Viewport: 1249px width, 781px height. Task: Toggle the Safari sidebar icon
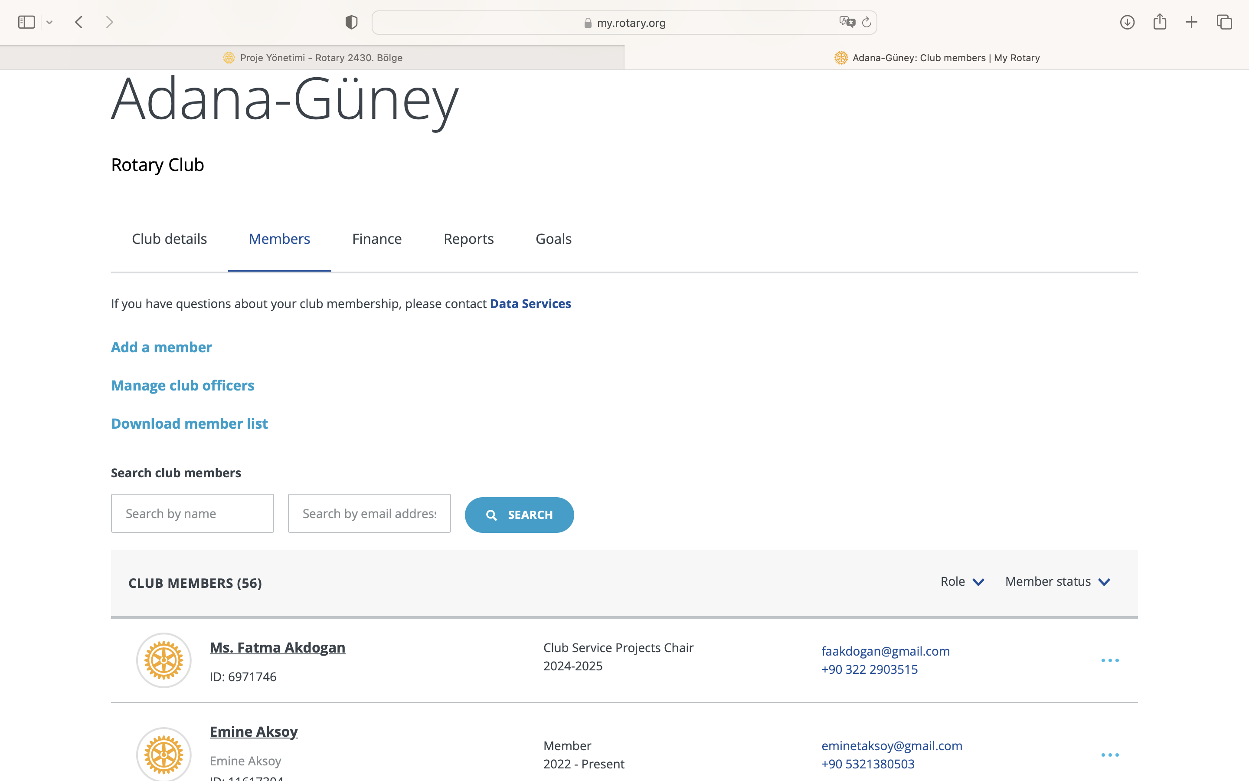pos(26,22)
